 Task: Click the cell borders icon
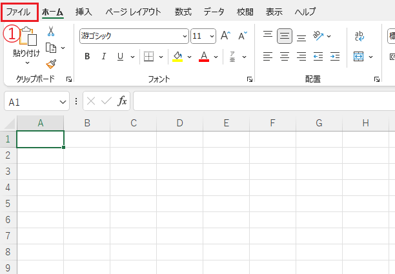pyautogui.click(x=148, y=56)
